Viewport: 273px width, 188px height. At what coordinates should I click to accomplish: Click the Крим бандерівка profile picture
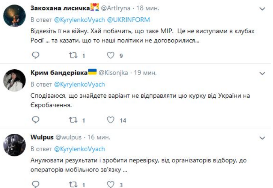pyautogui.click(x=14, y=80)
